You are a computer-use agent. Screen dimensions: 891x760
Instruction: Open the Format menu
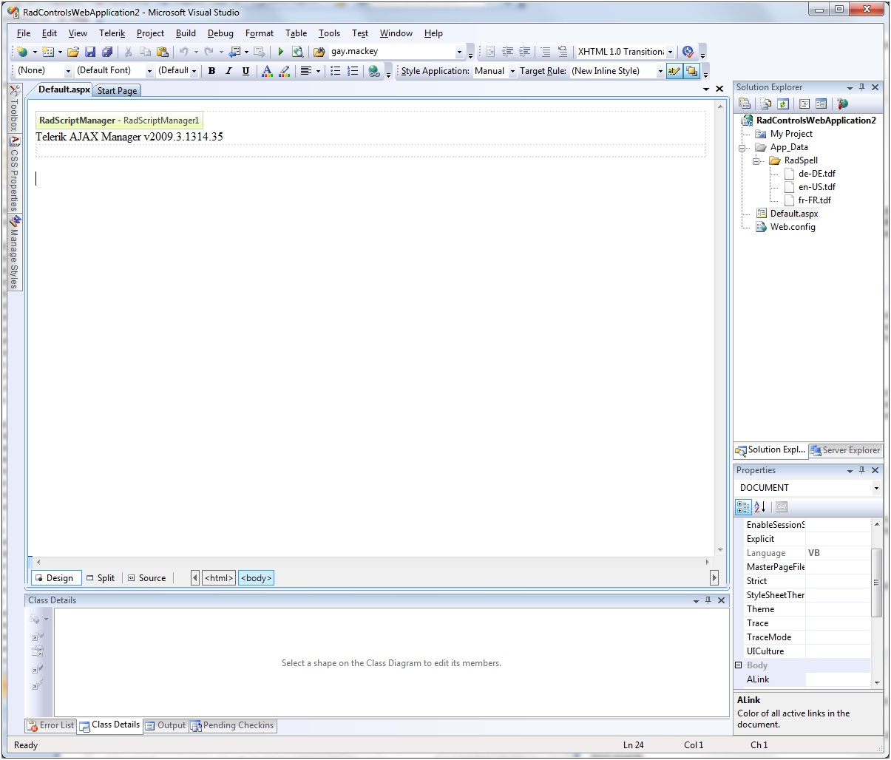pos(260,33)
